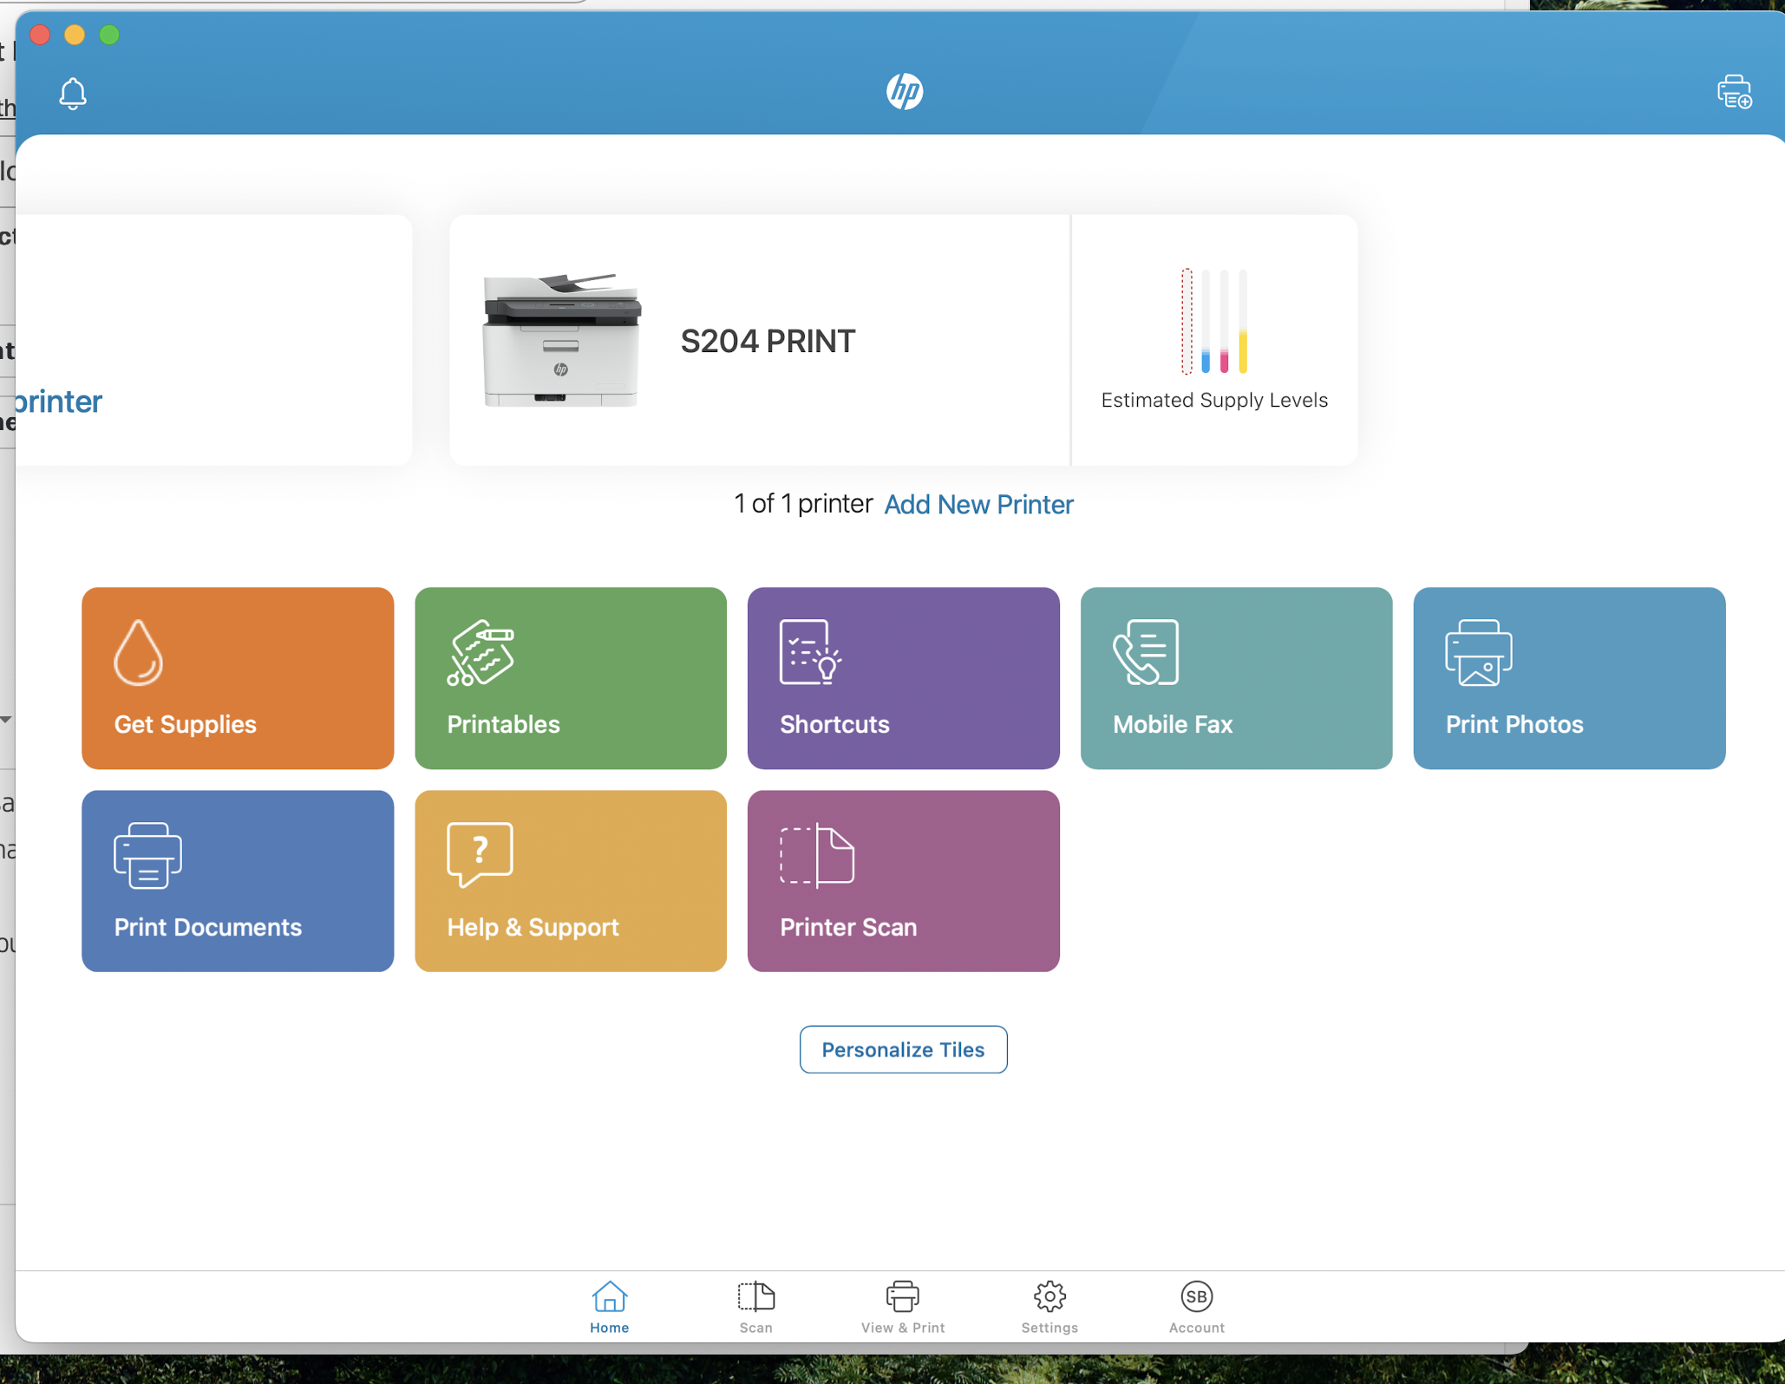Open the Get Supplies tile
Image resolution: width=1785 pixels, height=1384 pixels.
tap(237, 678)
